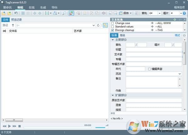Open the 唱片 disc format dropdown

181,13
